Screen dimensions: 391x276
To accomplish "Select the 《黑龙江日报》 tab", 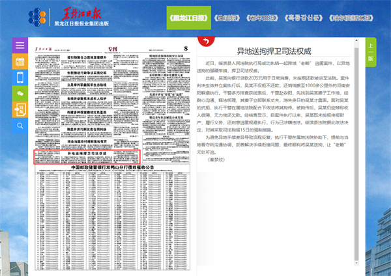I will [190, 19].
